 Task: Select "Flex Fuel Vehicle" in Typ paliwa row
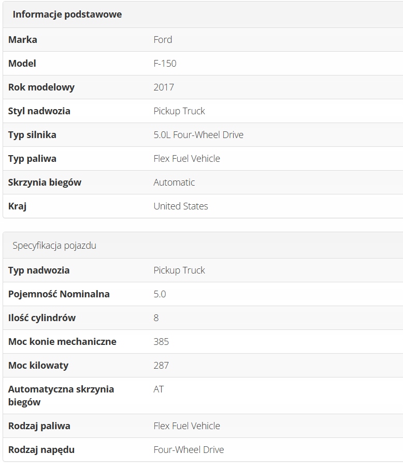coord(186,159)
